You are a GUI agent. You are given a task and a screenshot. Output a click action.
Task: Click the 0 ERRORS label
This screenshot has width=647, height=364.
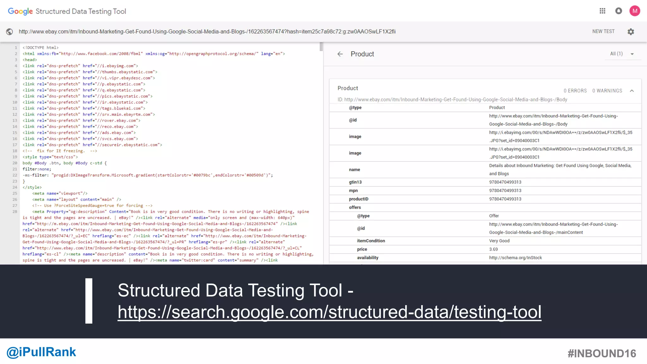click(x=575, y=91)
